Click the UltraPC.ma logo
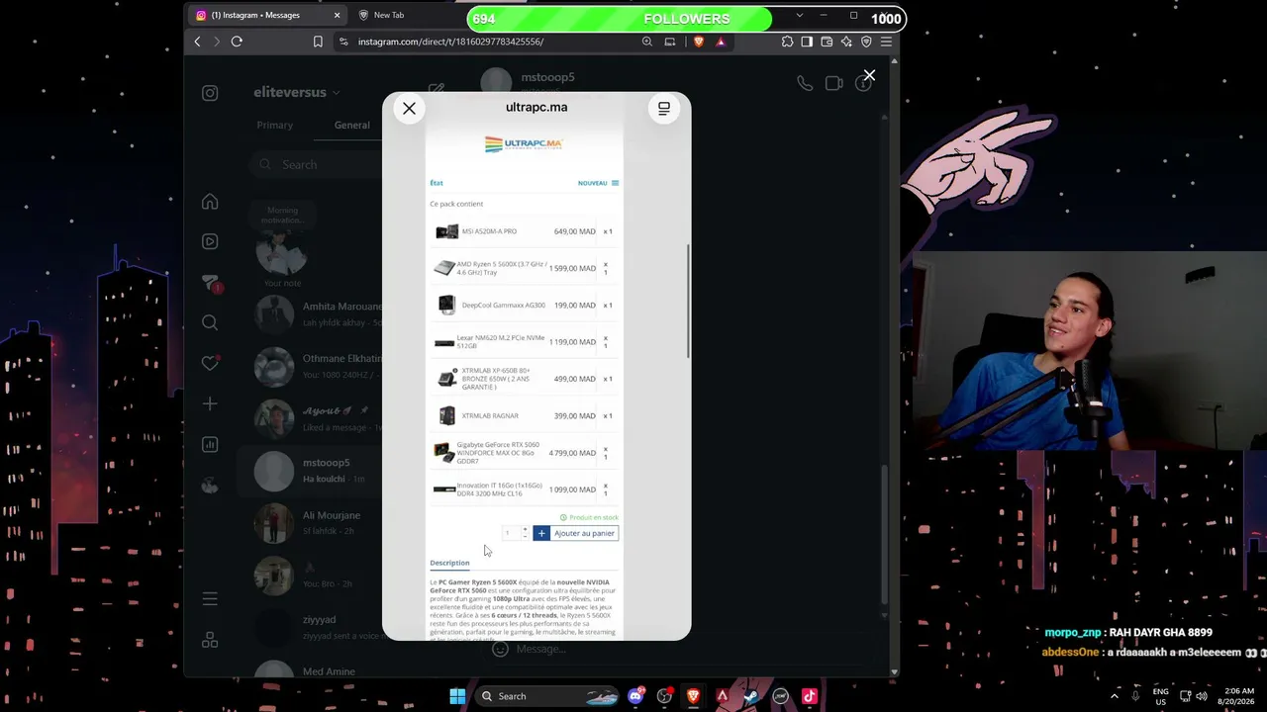The height and width of the screenshot is (712, 1267). tap(524, 144)
